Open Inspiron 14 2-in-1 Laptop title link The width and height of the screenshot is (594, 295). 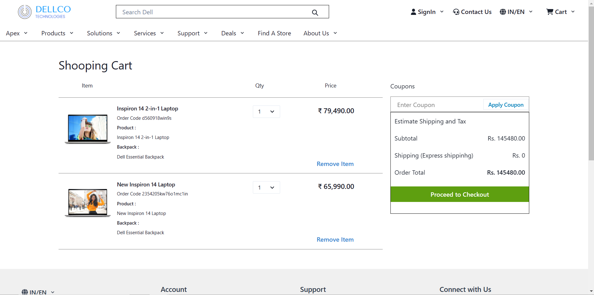pos(147,109)
